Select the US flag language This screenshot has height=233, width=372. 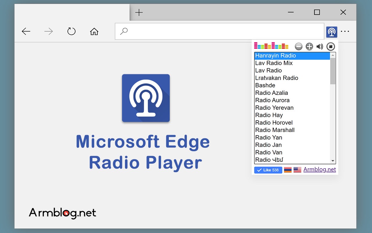(297, 170)
